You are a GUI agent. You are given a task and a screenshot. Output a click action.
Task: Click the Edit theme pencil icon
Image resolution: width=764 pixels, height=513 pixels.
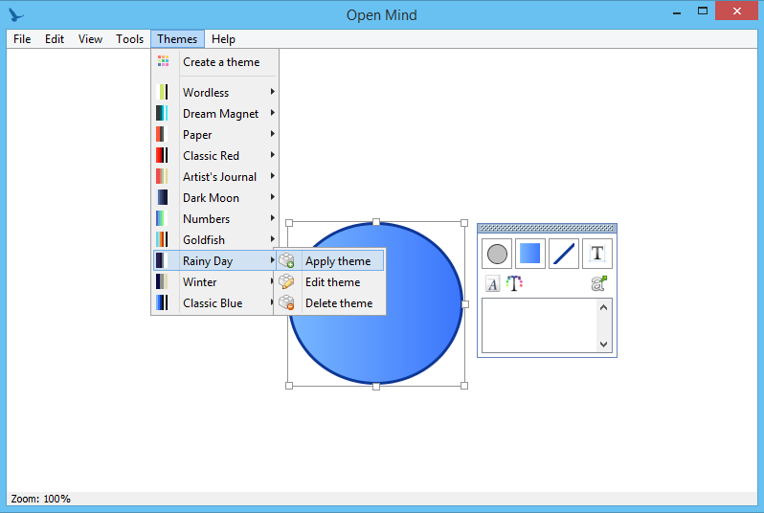pos(286,281)
